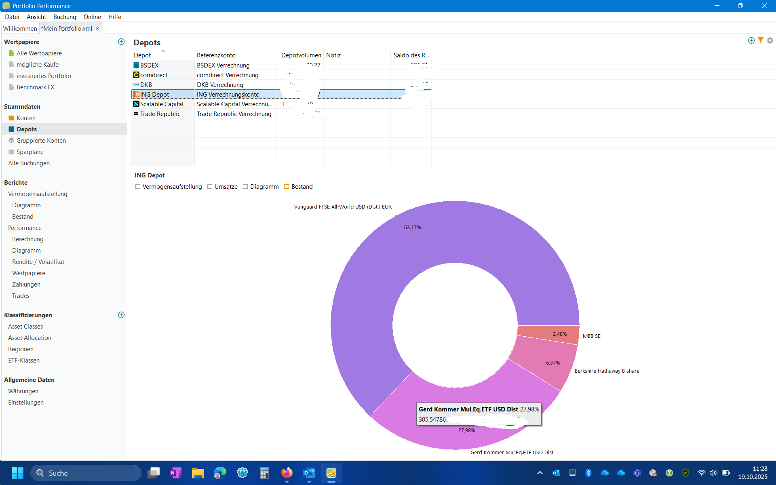The height and width of the screenshot is (485, 776).
Task: Click the new depot plus icon top right
Action: pos(751,40)
